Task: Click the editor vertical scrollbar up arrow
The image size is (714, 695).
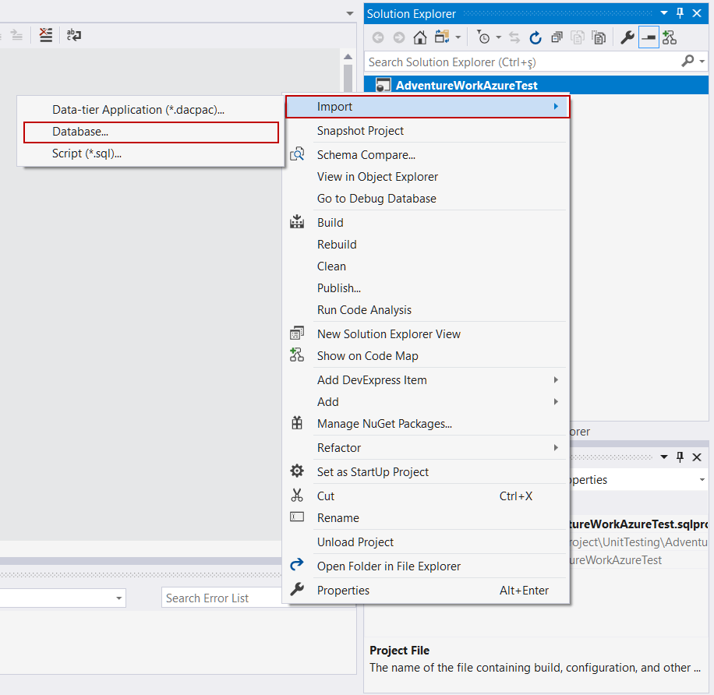Action: [350, 58]
